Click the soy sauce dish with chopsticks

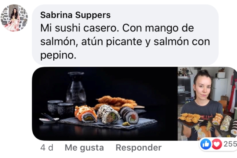pos(49,119)
